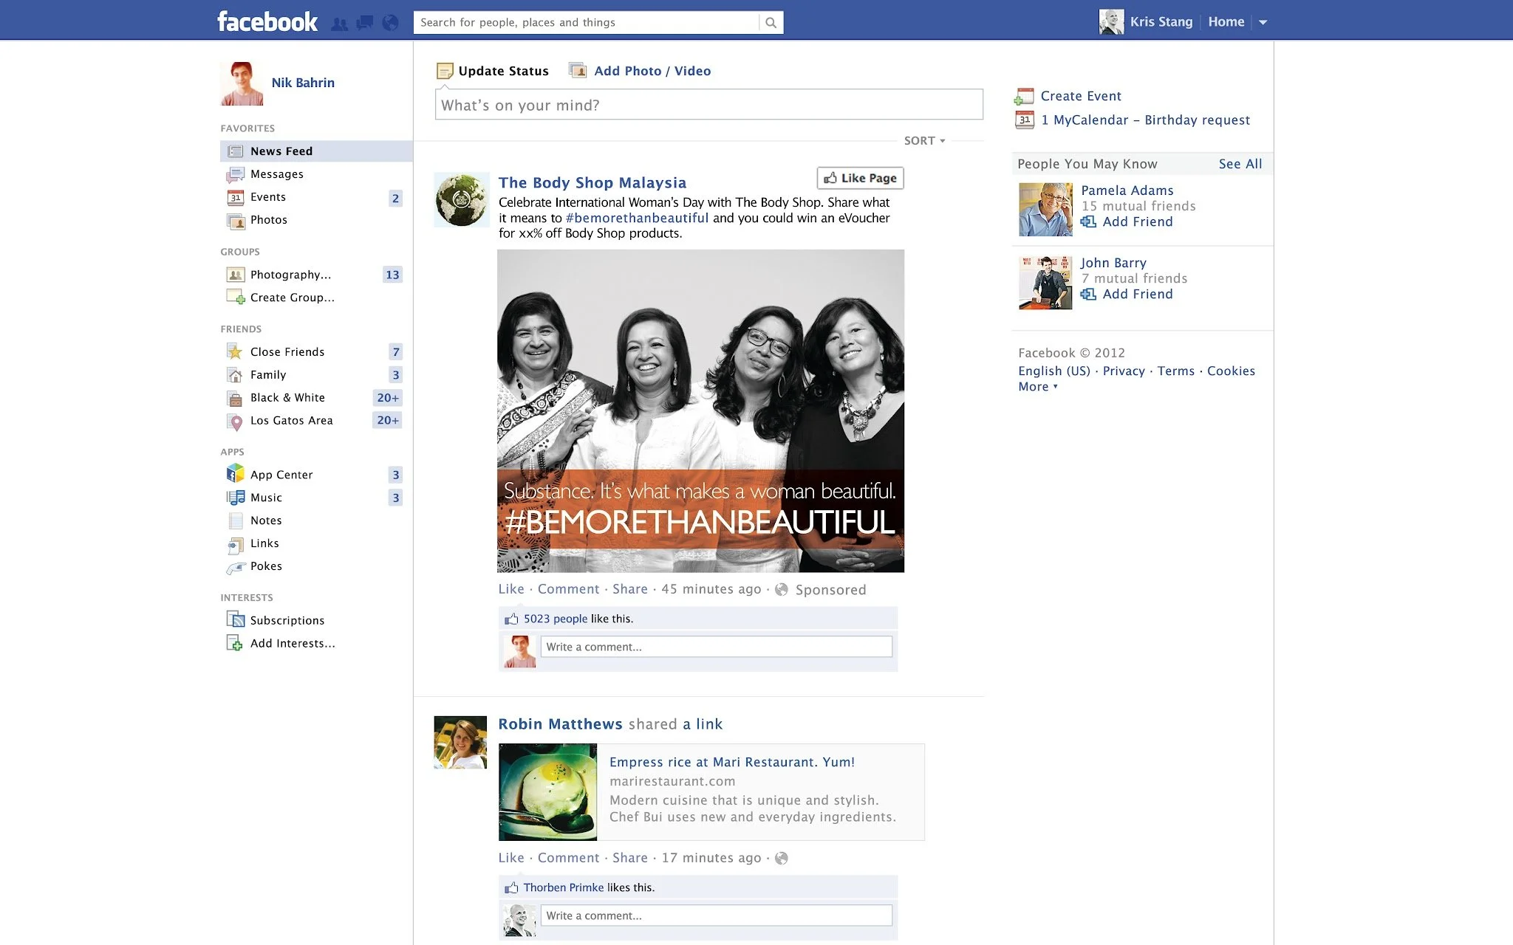Open Kris Stang profile in top bar

1146,22
